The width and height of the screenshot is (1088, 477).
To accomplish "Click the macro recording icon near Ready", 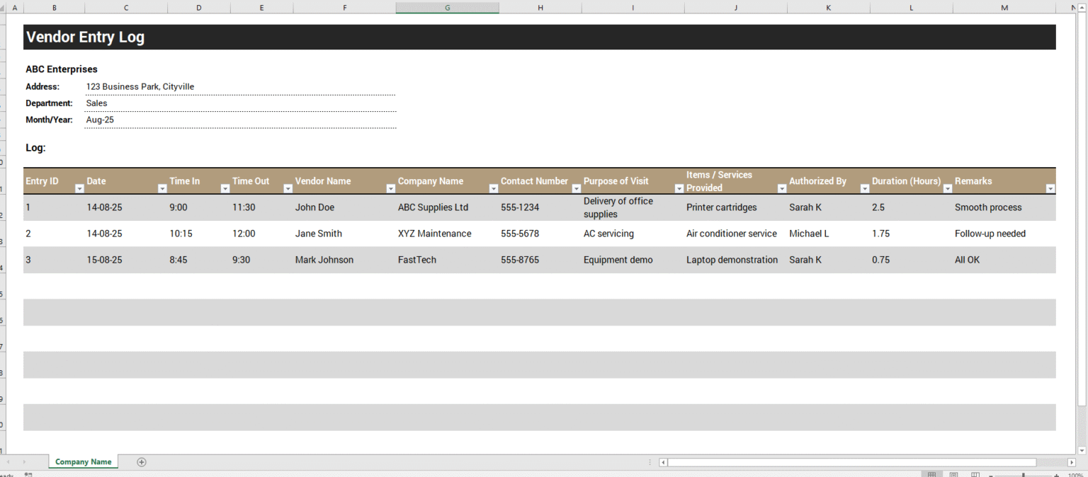I will (x=28, y=475).
